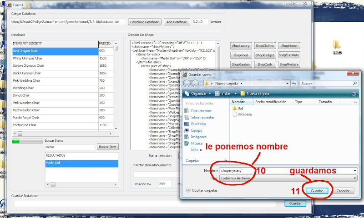This screenshot has width=364, height=218.
Task: Open the Tipo file type dropdown
Action: [x=288, y=178]
